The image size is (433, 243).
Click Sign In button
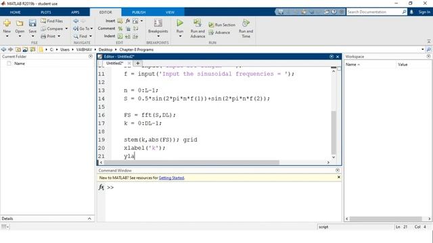click(424, 12)
